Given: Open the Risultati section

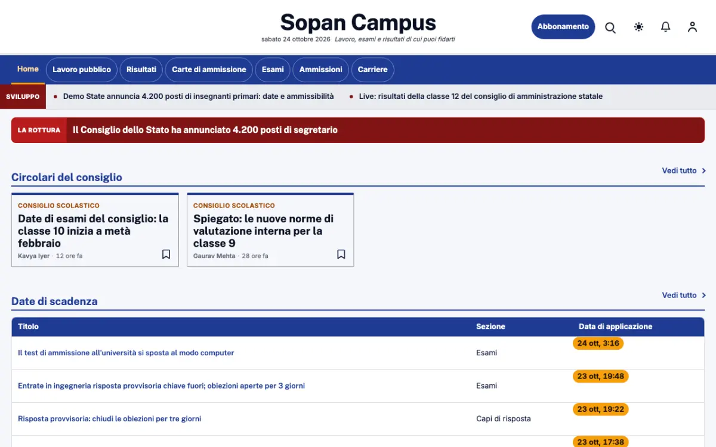Looking at the screenshot, I should 141,70.
